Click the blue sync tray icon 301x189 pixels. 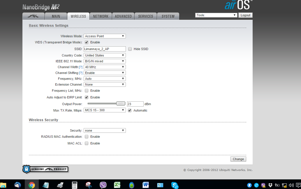[x=256, y=185]
